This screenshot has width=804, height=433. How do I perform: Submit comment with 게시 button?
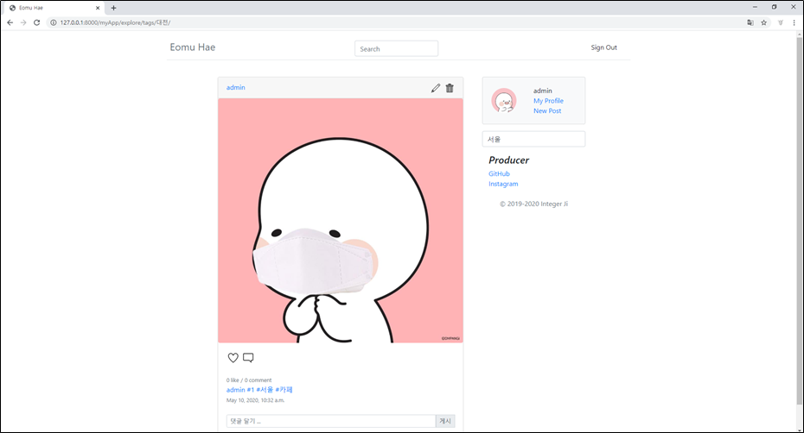click(445, 421)
